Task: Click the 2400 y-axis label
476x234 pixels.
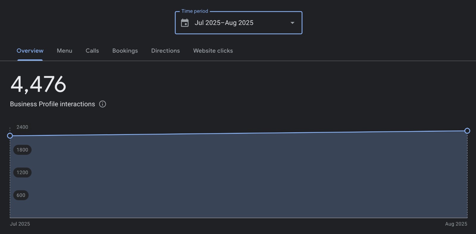Action: tap(22, 127)
